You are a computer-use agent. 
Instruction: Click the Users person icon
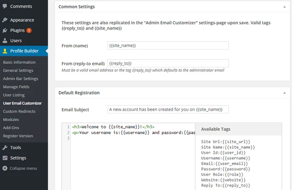tap(5, 41)
